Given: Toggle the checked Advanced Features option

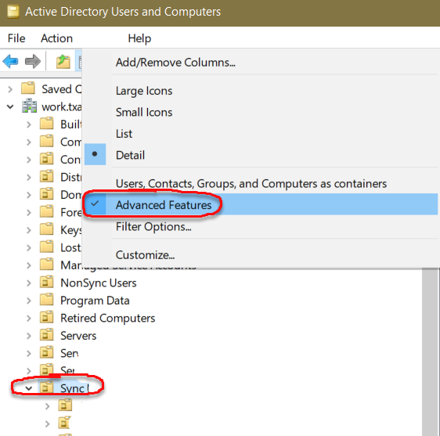Looking at the screenshot, I should pyautogui.click(x=261, y=204).
